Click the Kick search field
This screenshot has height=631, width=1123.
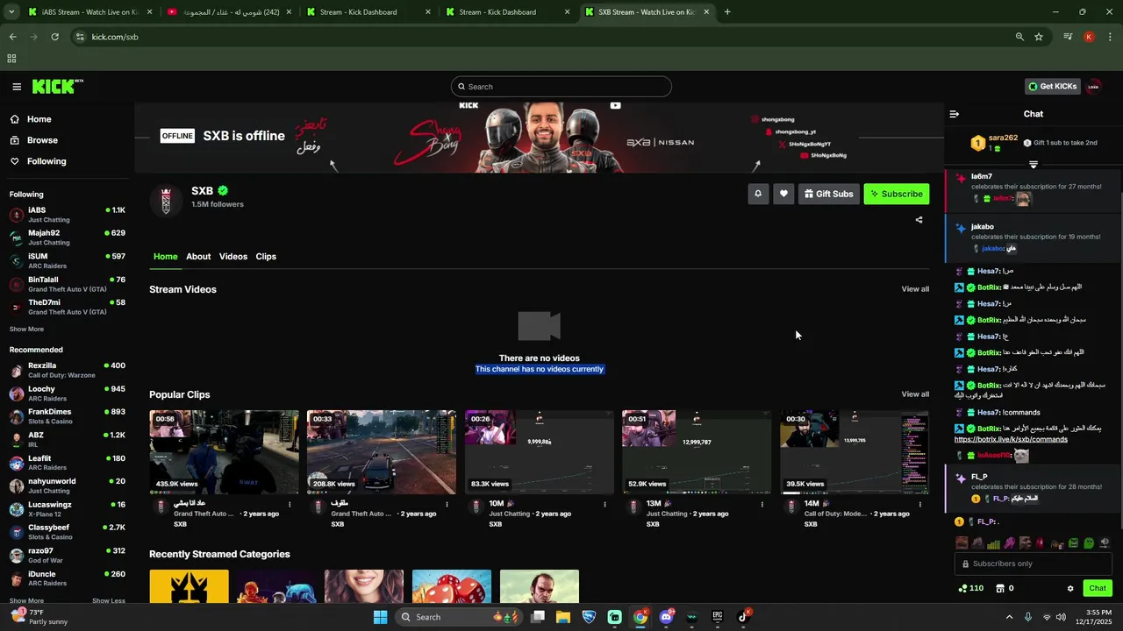[x=561, y=87]
